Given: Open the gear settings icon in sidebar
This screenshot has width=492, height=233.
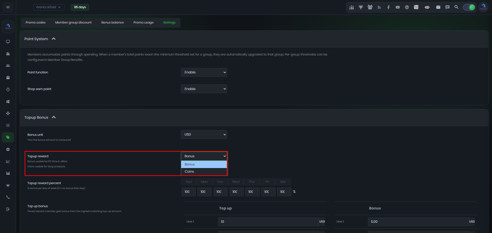Looking at the screenshot, I should tap(8, 149).
